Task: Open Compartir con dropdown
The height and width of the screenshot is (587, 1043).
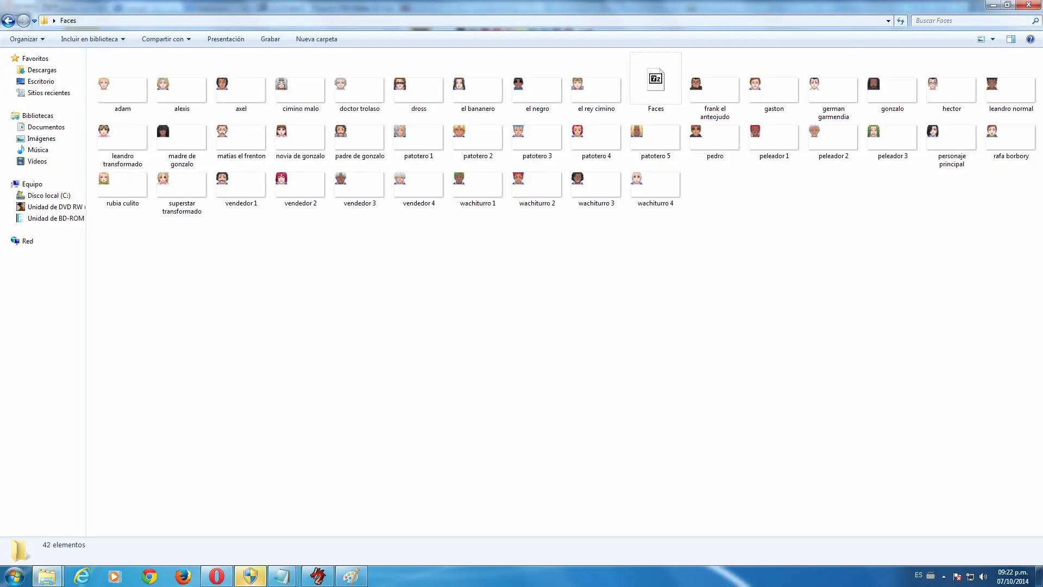Action: pos(166,39)
